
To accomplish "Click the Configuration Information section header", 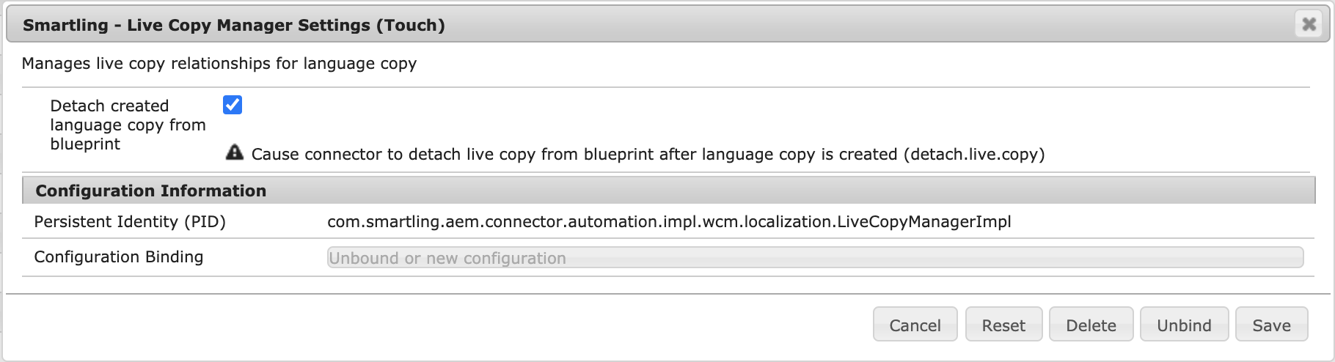I will coord(151,191).
